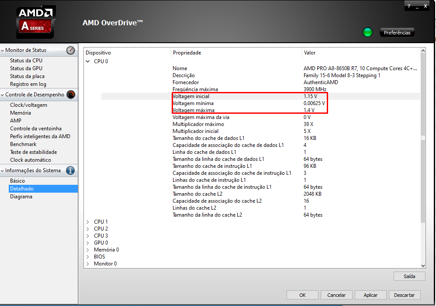Image resolution: width=436 pixels, height=306 pixels.
Task: Collapse the Monitor de Status section
Action: click(x=3, y=50)
